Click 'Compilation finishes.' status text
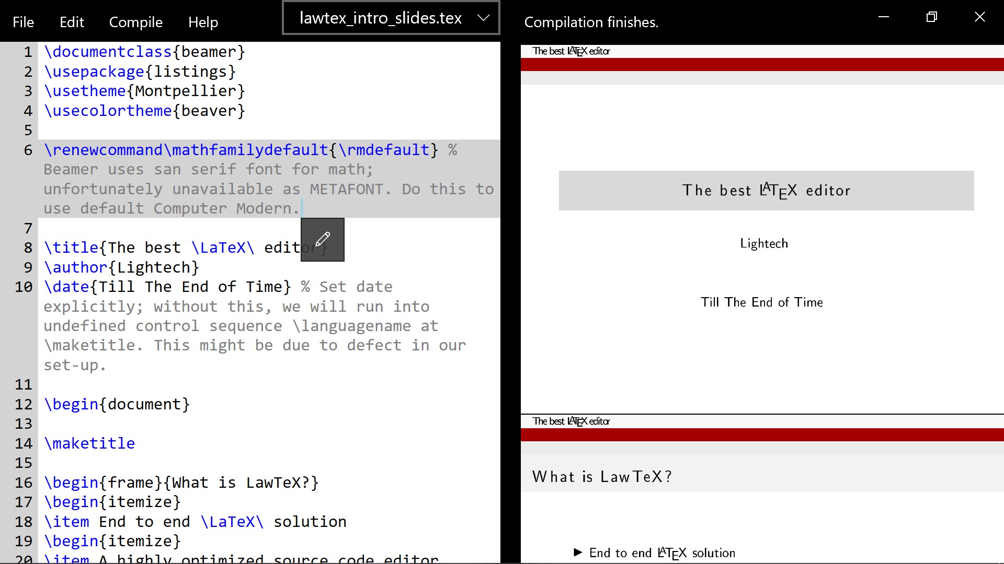Viewport: 1004px width, 564px height. [591, 22]
